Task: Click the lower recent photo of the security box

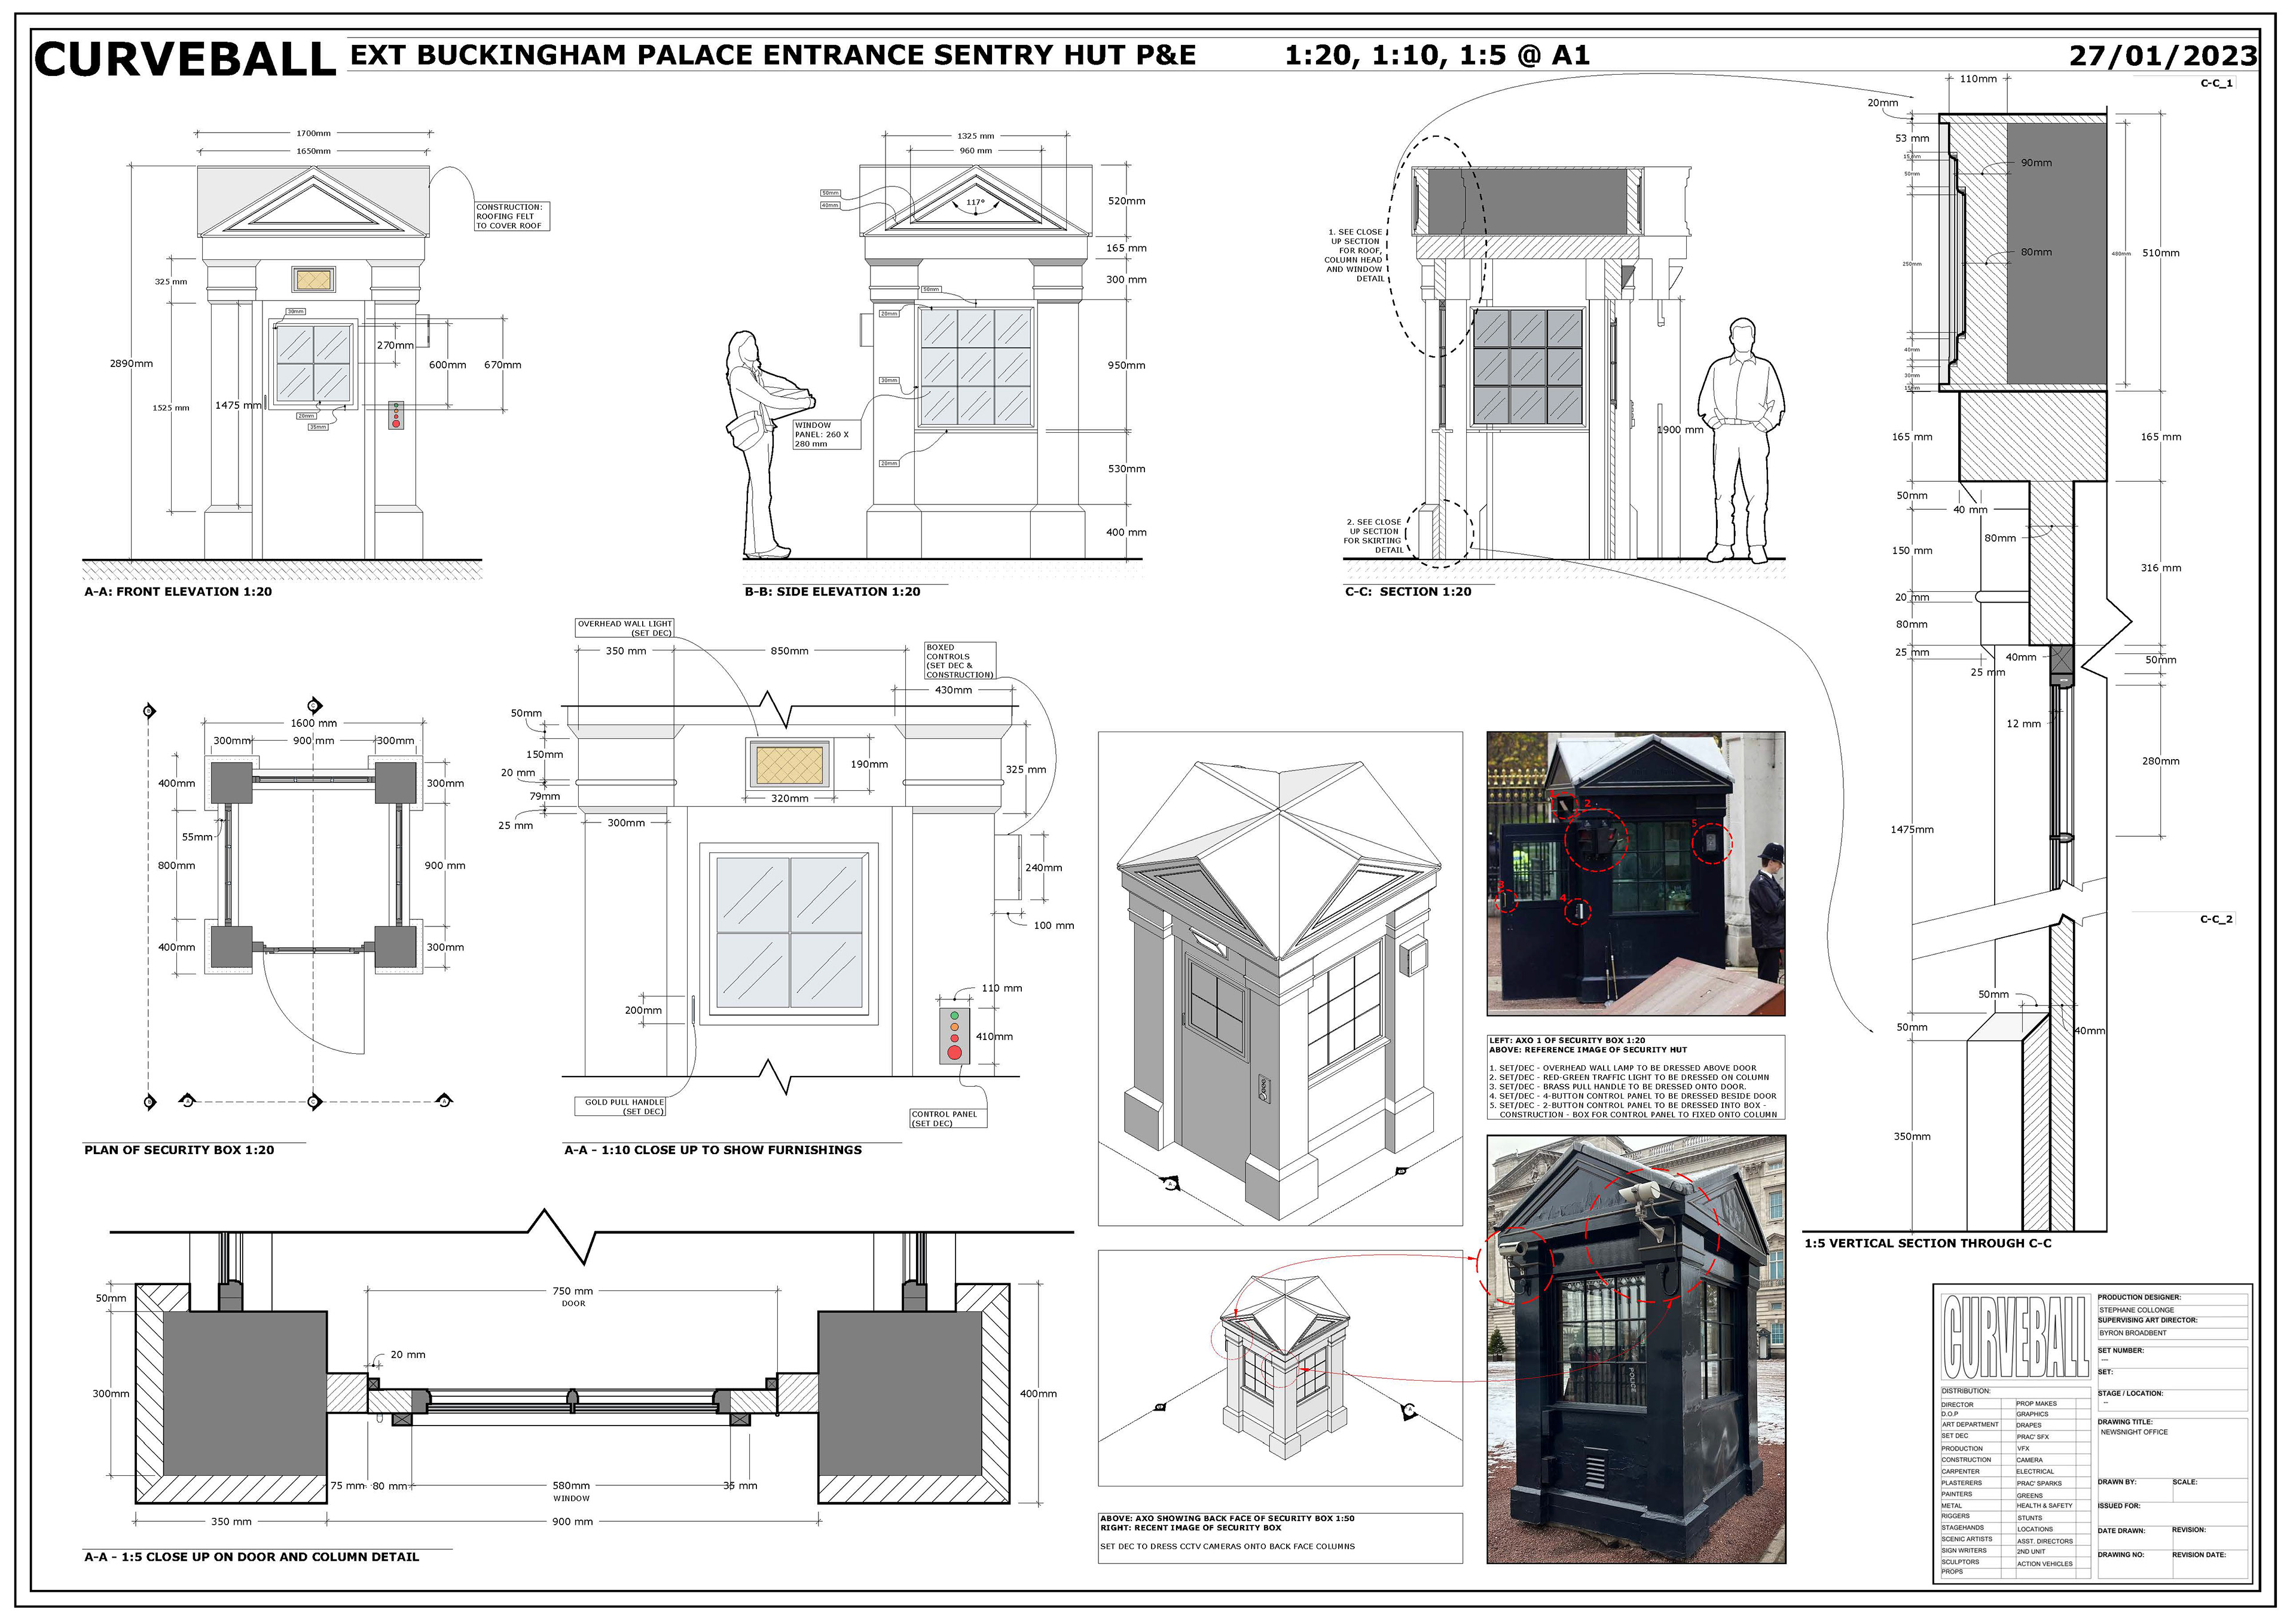Action: tap(1635, 1349)
